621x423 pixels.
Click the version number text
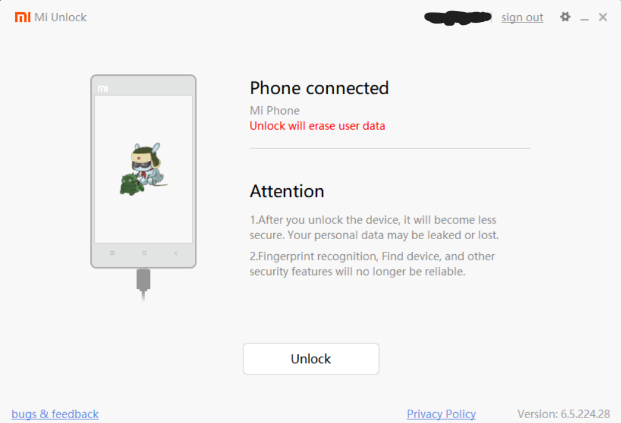(x=563, y=414)
